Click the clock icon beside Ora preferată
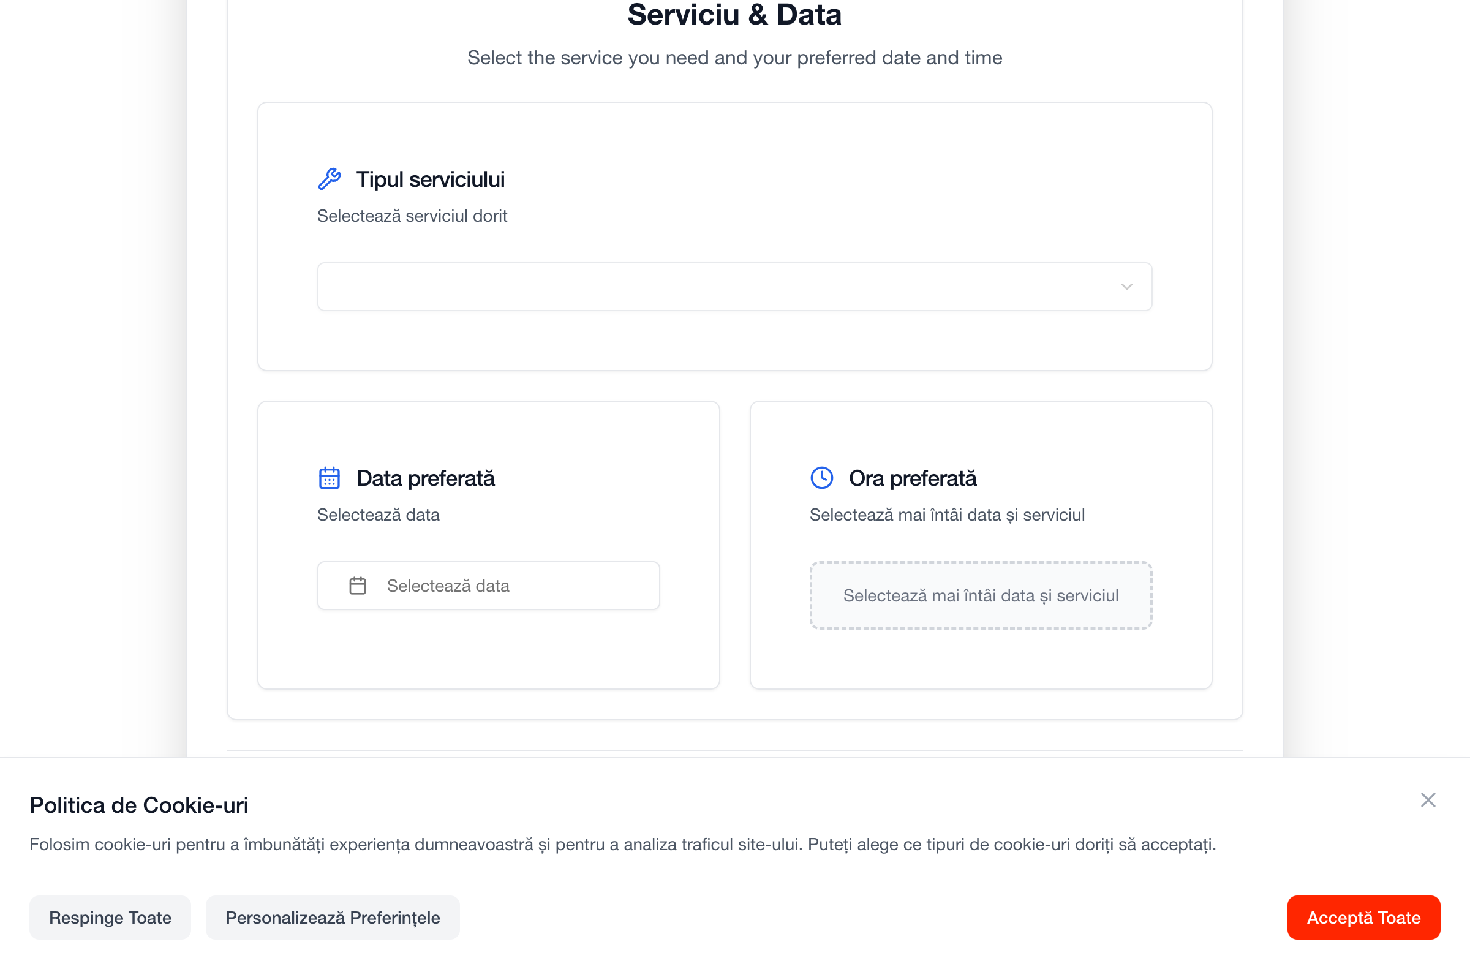1470x969 pixels. (x=822, y=478)
